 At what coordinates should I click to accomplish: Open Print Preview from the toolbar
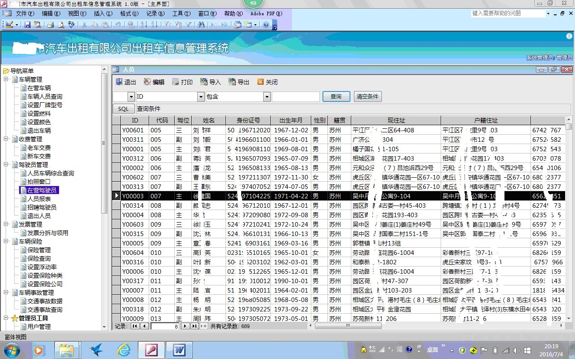tap(61, 25)
